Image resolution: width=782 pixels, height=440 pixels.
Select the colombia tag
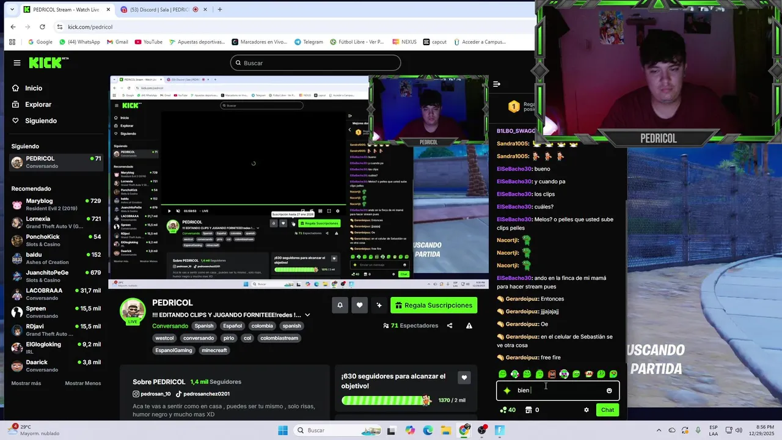(262, 326)
